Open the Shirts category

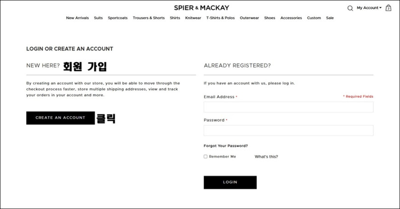175,18
